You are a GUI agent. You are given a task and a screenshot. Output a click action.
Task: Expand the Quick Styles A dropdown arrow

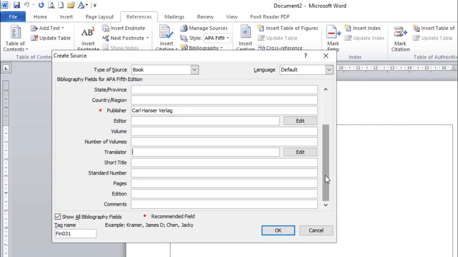(87, 5)
